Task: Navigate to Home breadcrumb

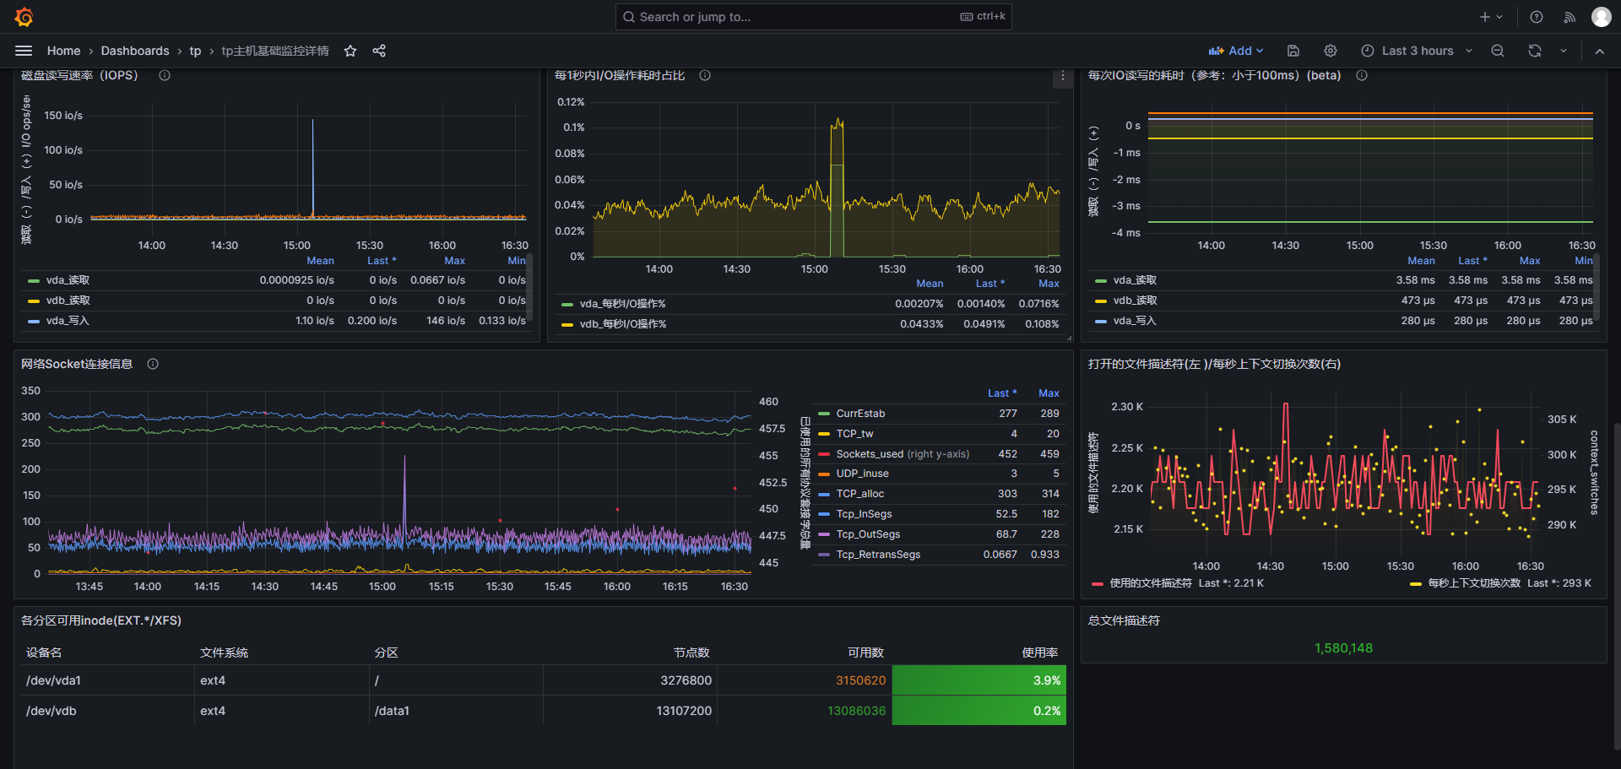Action: [63, 51]
